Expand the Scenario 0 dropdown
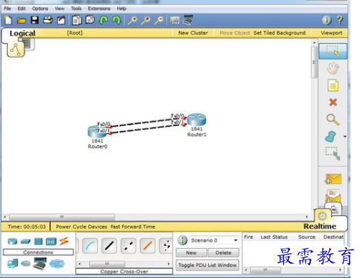Viewport: 360px width, 278px height. (235, 240)
